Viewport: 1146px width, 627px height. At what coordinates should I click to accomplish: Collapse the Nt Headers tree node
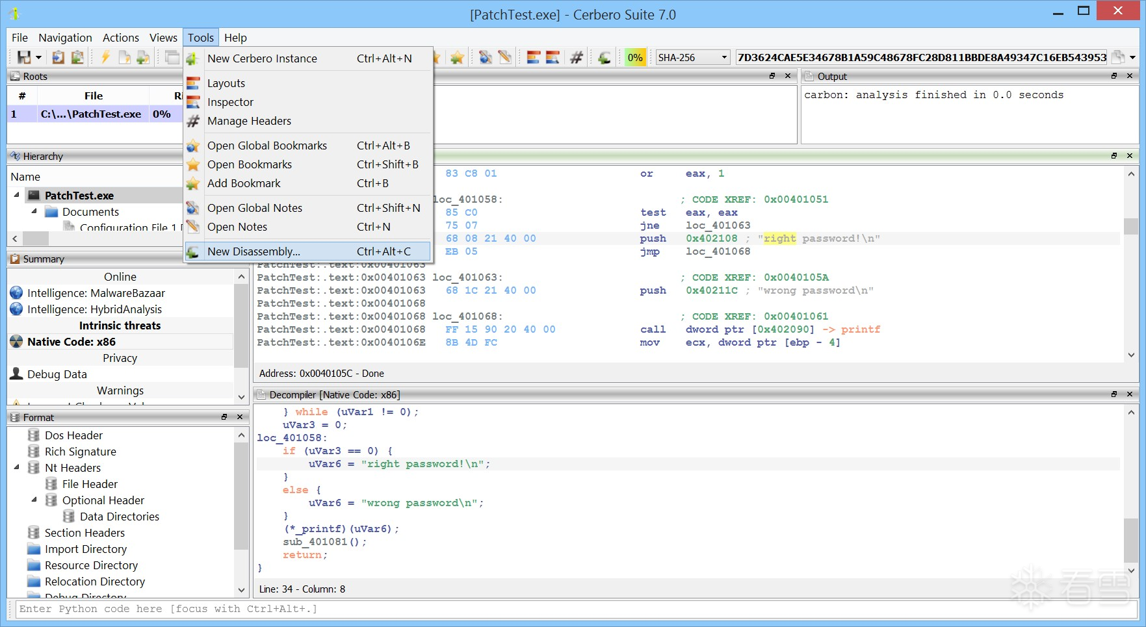(17, 468)
